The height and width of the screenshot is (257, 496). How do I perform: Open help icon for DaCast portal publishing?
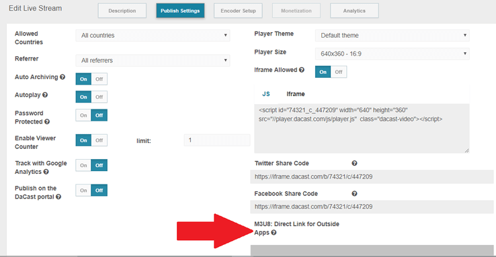click(x=58, y=197)
